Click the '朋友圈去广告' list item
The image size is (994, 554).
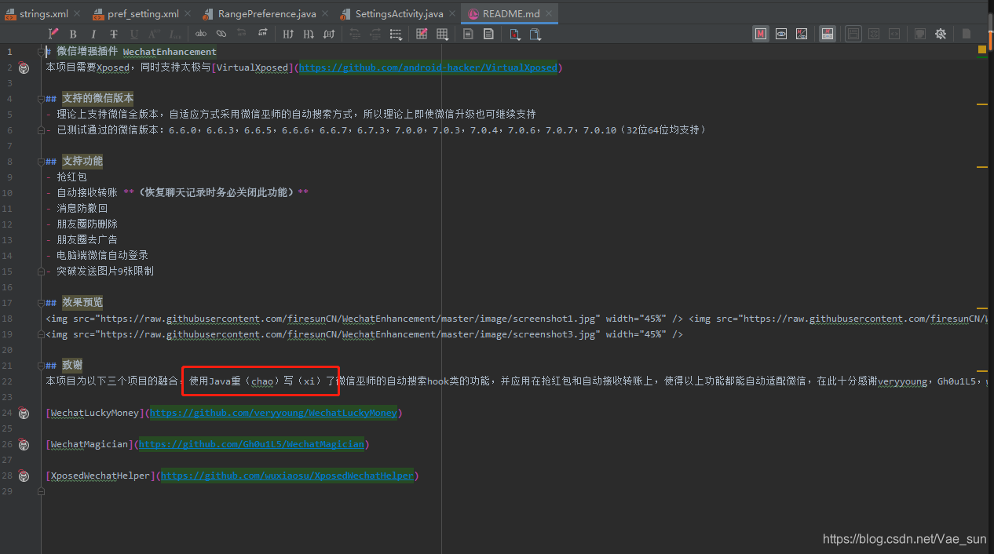point(87,240)
